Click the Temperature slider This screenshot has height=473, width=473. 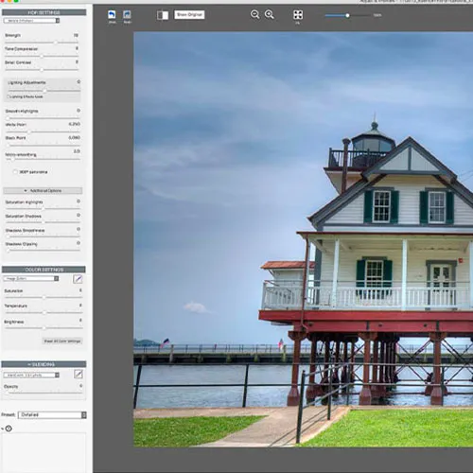pyautogui.click(x=44, y=312)
